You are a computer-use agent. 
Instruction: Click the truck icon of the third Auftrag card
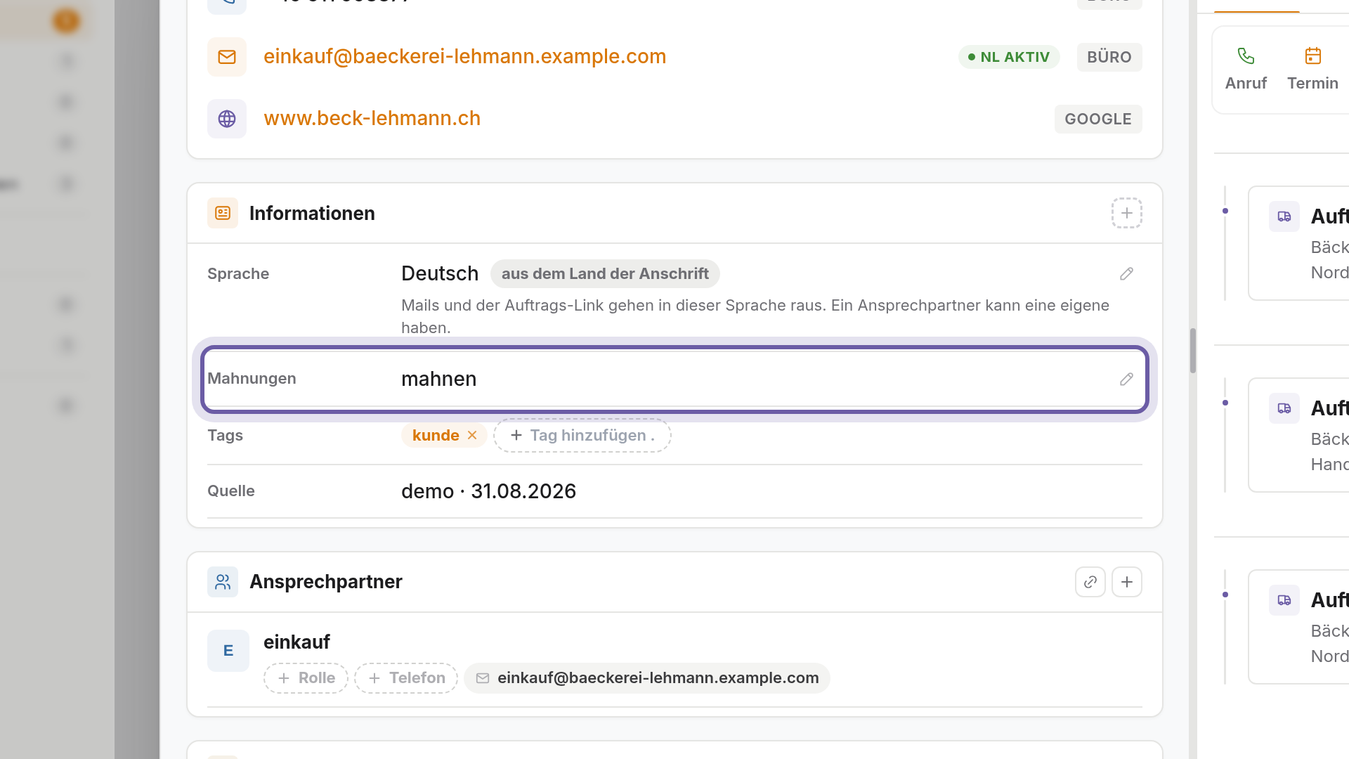(1284, 600)
